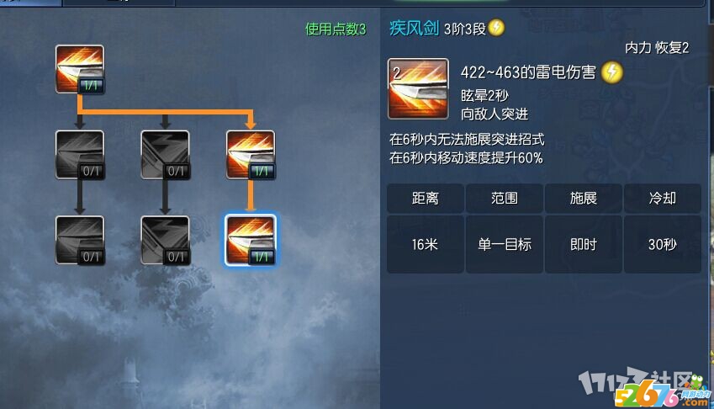
Task: Click the 16米 distance value cell
Action: (x=426, y=245)
